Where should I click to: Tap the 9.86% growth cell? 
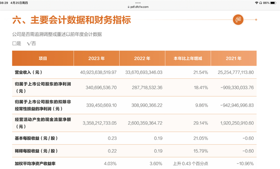point(202,105)
